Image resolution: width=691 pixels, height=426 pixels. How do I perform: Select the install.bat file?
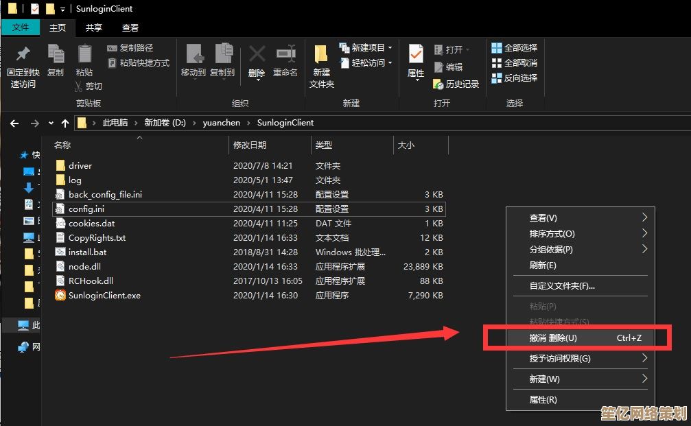click(87, 252)
